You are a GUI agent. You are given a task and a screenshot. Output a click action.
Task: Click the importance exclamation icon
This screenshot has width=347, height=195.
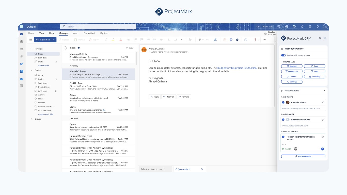[255, 40]
